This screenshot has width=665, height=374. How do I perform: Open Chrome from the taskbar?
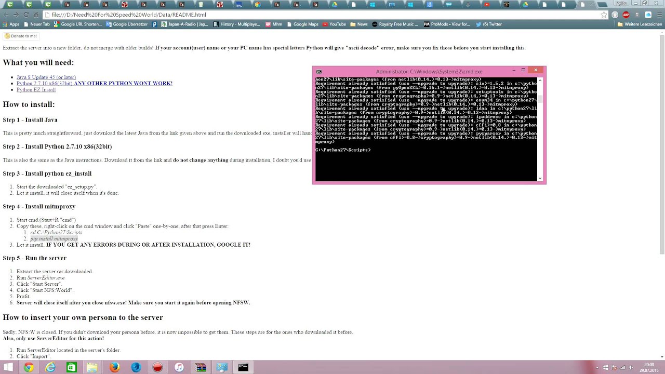pyautogui.click(x=29, y=367)
